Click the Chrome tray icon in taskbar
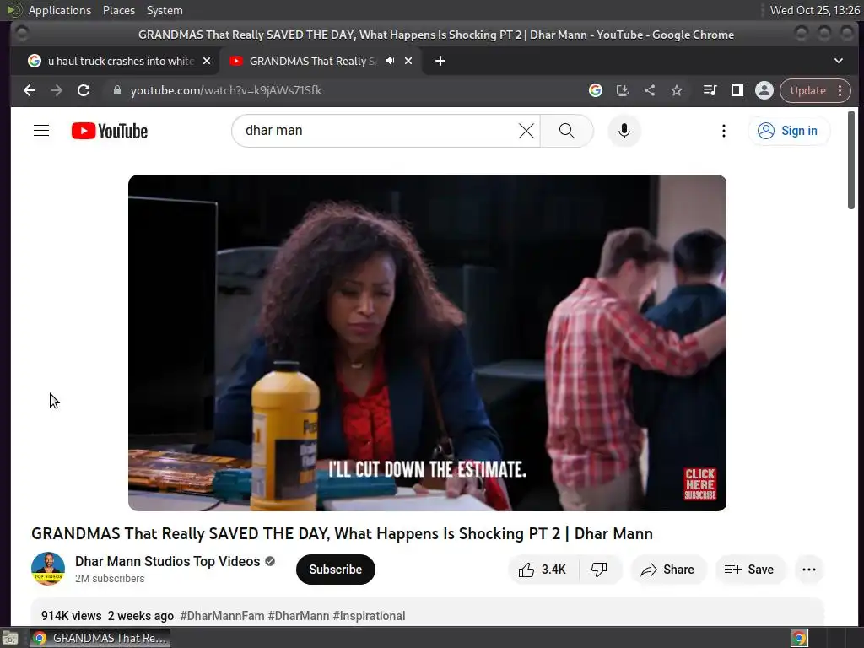 799,638
